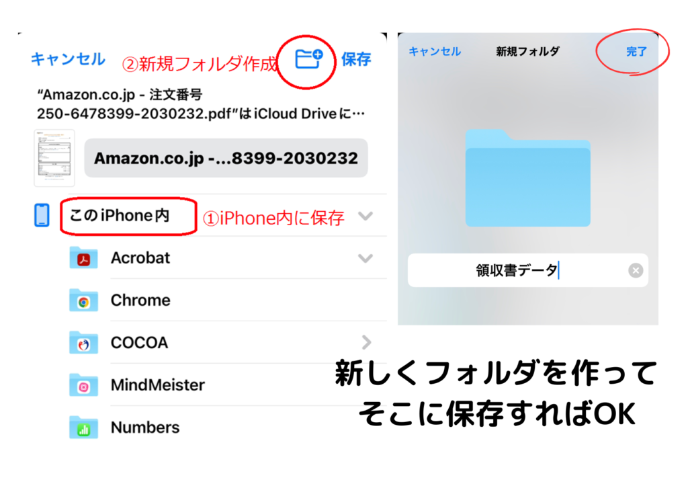Image resolution: width=688 pixels, height=488 pixels.
Task: Open the Acrobat folder icon
Action: click(x=83, y=257)
